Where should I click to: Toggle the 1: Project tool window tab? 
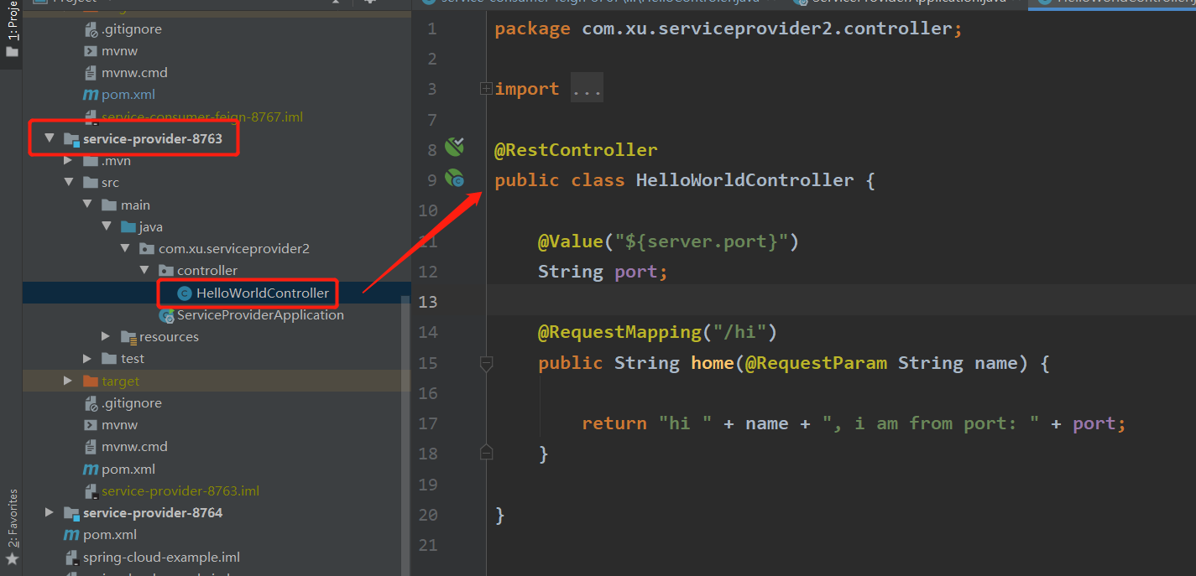pyautogui.click(x=12, y=20)
